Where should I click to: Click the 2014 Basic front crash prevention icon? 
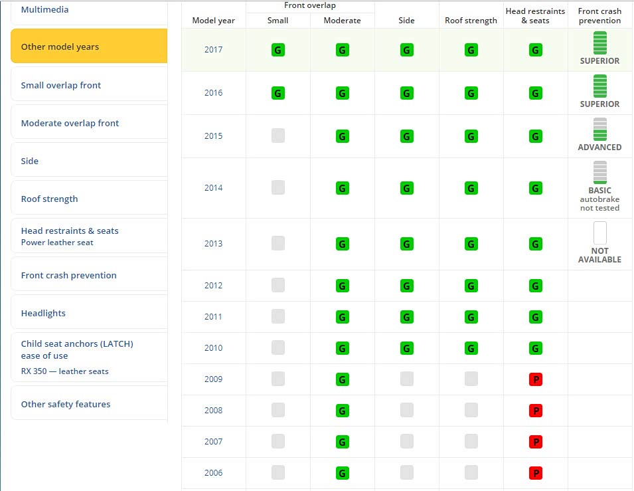coord(599,173)
